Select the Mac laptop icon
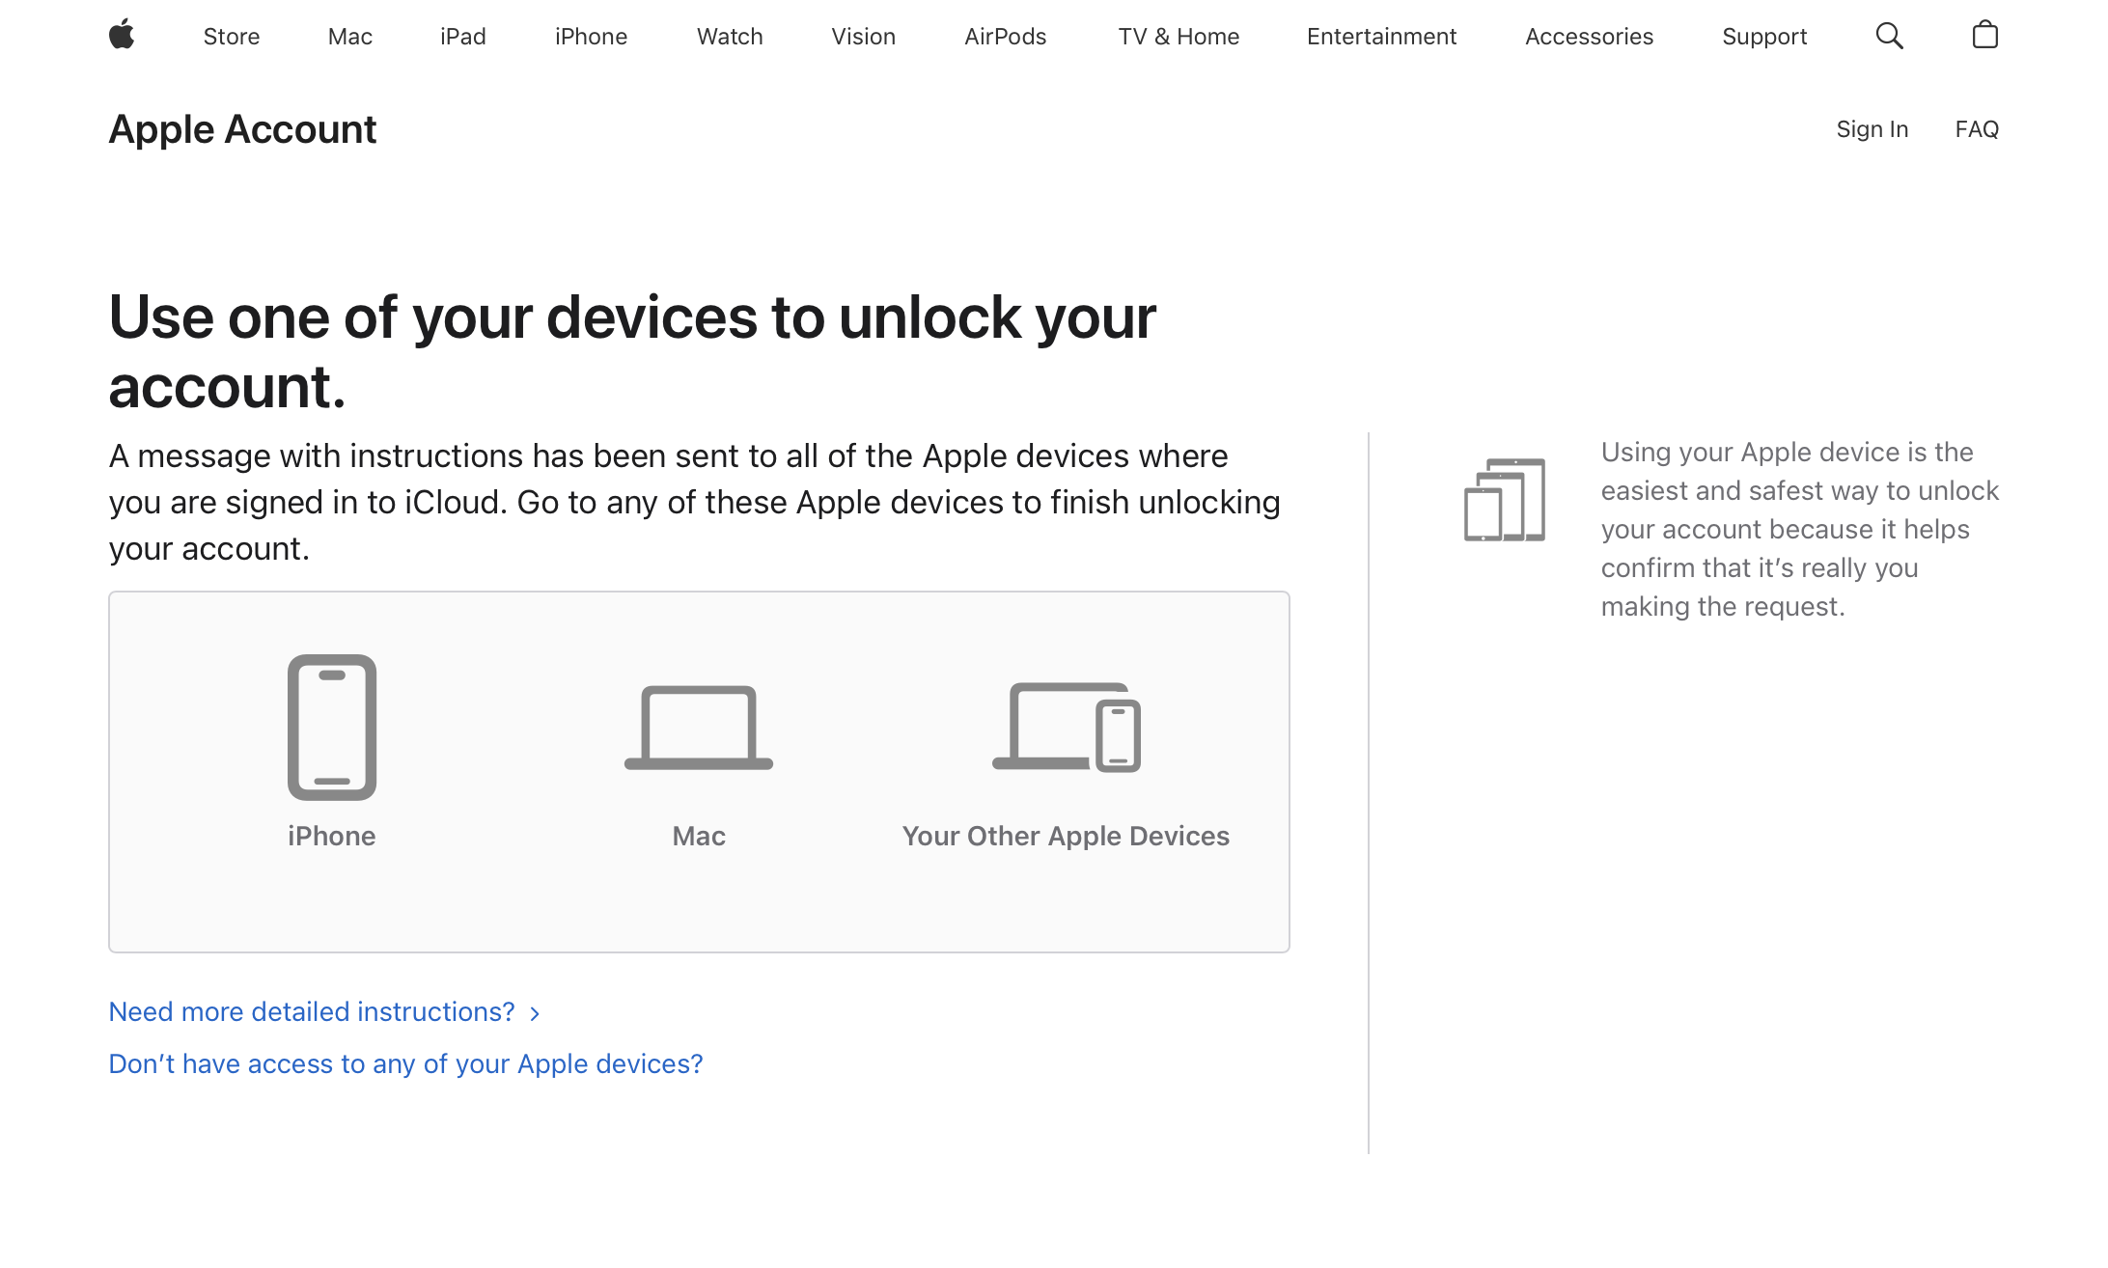 (x=699, y=727)
